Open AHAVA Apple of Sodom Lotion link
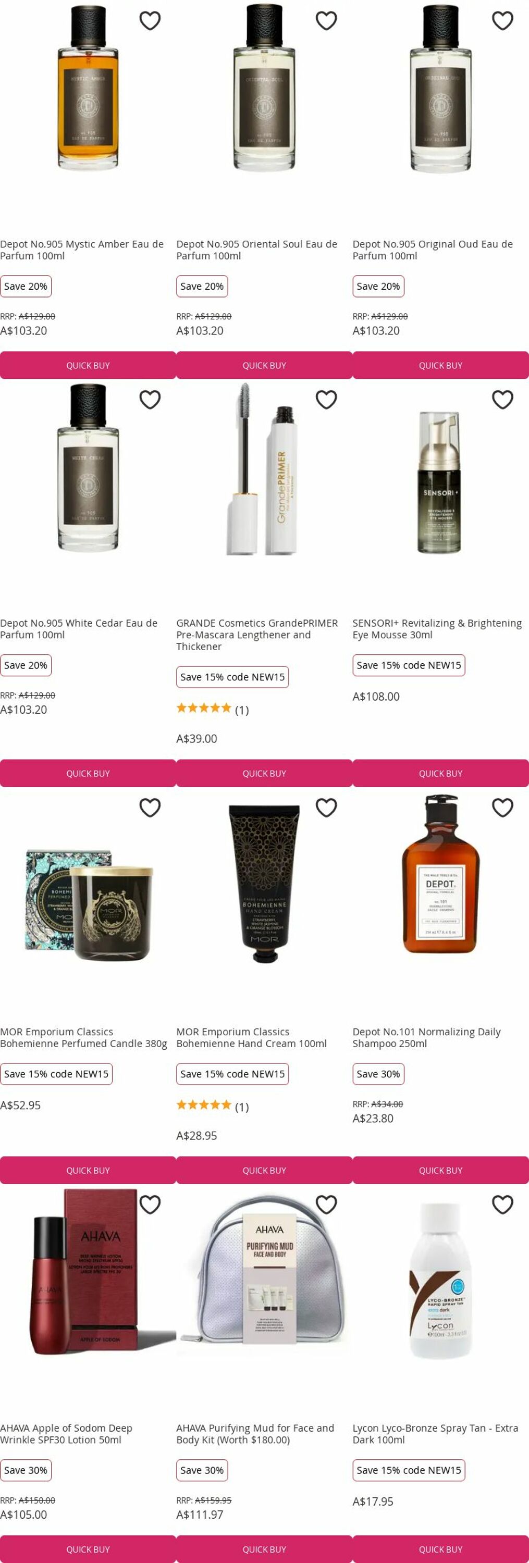529x1563 pixels. (66, 1434)
